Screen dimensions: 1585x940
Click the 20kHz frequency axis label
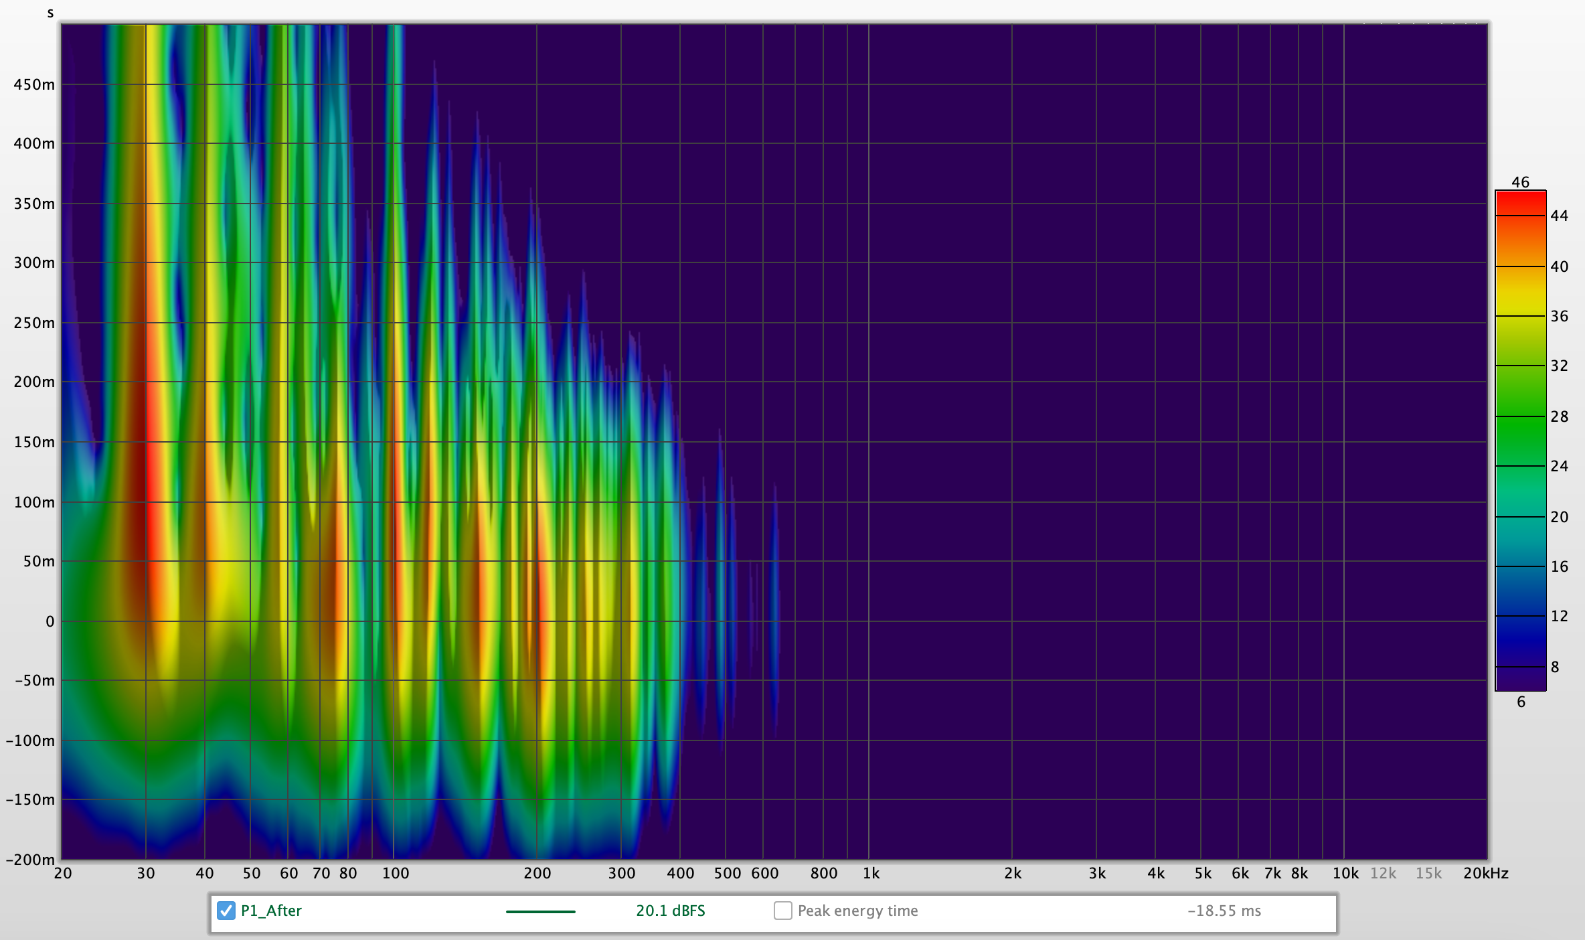tap(1486, 873)
